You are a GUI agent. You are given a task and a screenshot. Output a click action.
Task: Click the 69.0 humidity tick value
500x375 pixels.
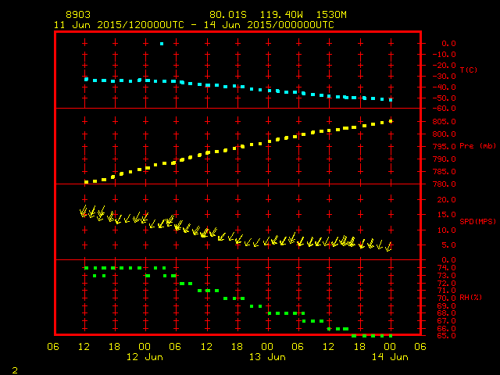[x=446, y=305]
